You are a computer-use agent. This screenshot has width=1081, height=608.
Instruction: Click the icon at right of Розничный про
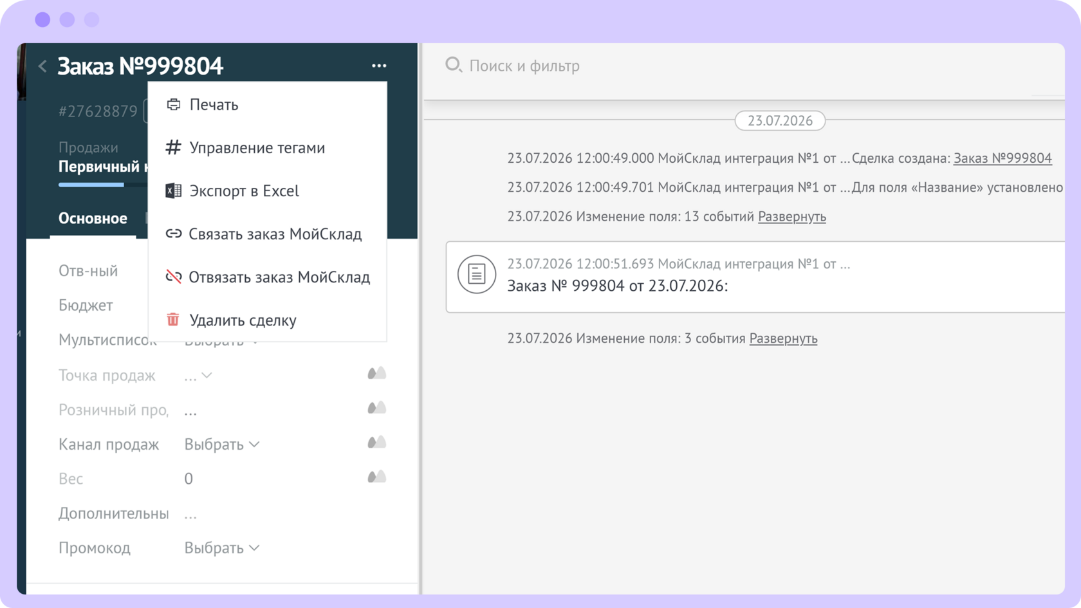pos(377,408)
